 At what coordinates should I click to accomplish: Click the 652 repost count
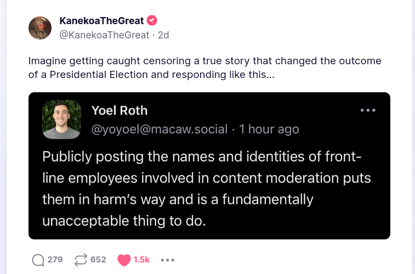(98, 260)
